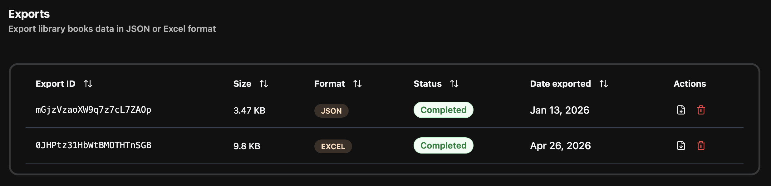Select the export ID mGjzVzaoXW9q7z7cL7ZAOp
The image size is (771, 186).
(93, 110)
